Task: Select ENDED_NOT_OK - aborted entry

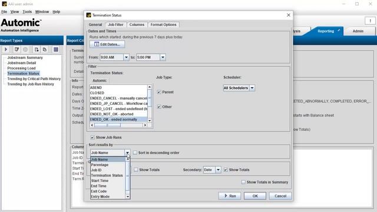Action: [118, 114]
